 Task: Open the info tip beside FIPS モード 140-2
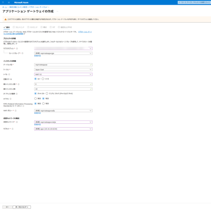(23, 106)
